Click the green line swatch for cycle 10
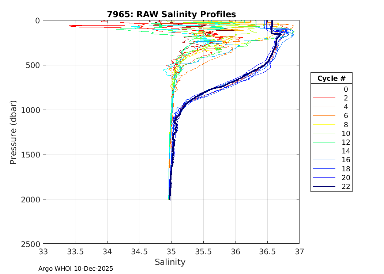The width and height of the screenshot is (384, 274). 324,133
